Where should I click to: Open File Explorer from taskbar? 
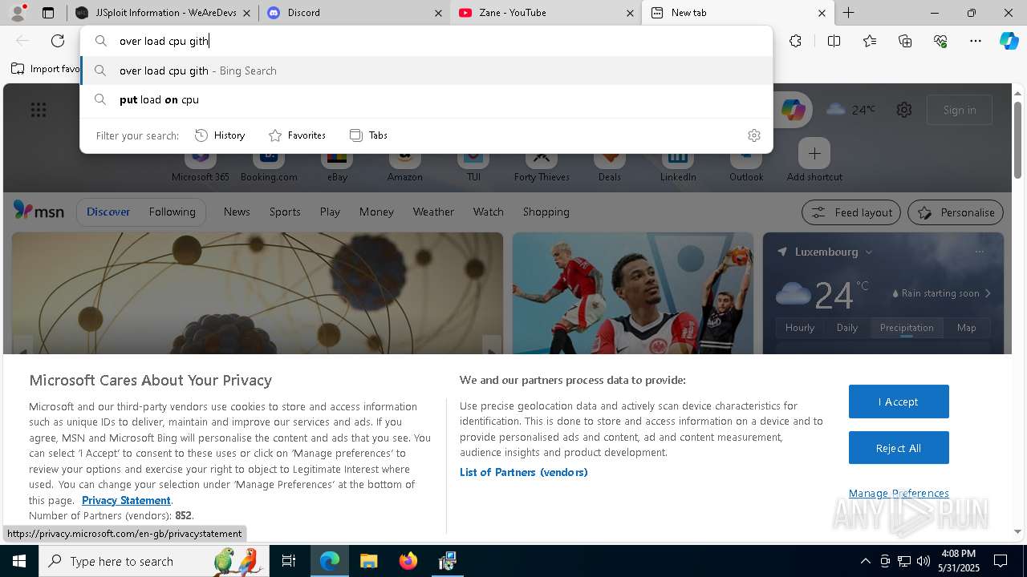(x=368, y=561)
